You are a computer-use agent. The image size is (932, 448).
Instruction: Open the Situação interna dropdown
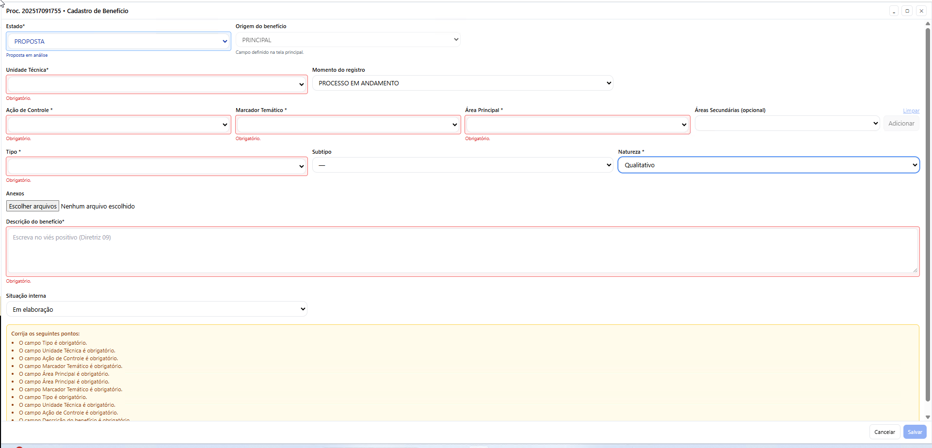click(157, 309)
